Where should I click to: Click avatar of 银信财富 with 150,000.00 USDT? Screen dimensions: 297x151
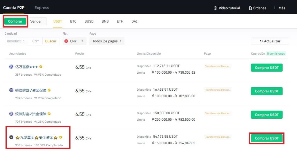tap(11, 114)
